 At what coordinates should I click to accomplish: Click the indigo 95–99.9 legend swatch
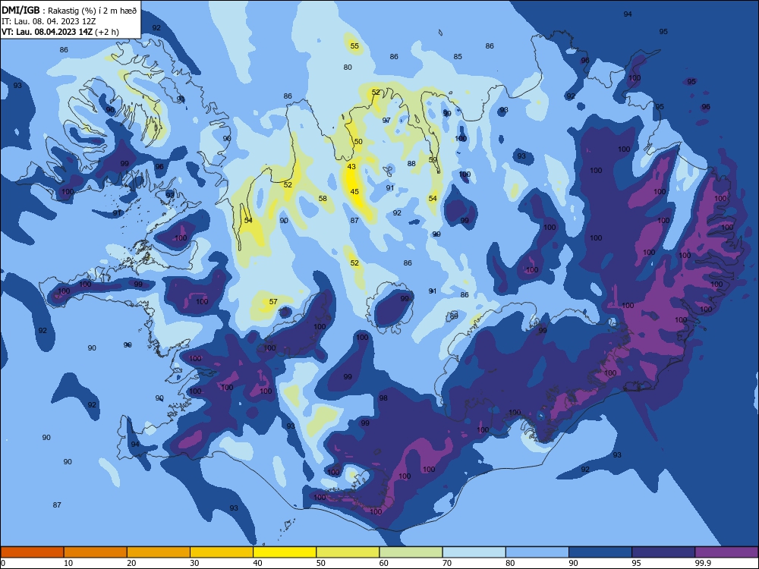pyautogui.click(x=663, y=552)
